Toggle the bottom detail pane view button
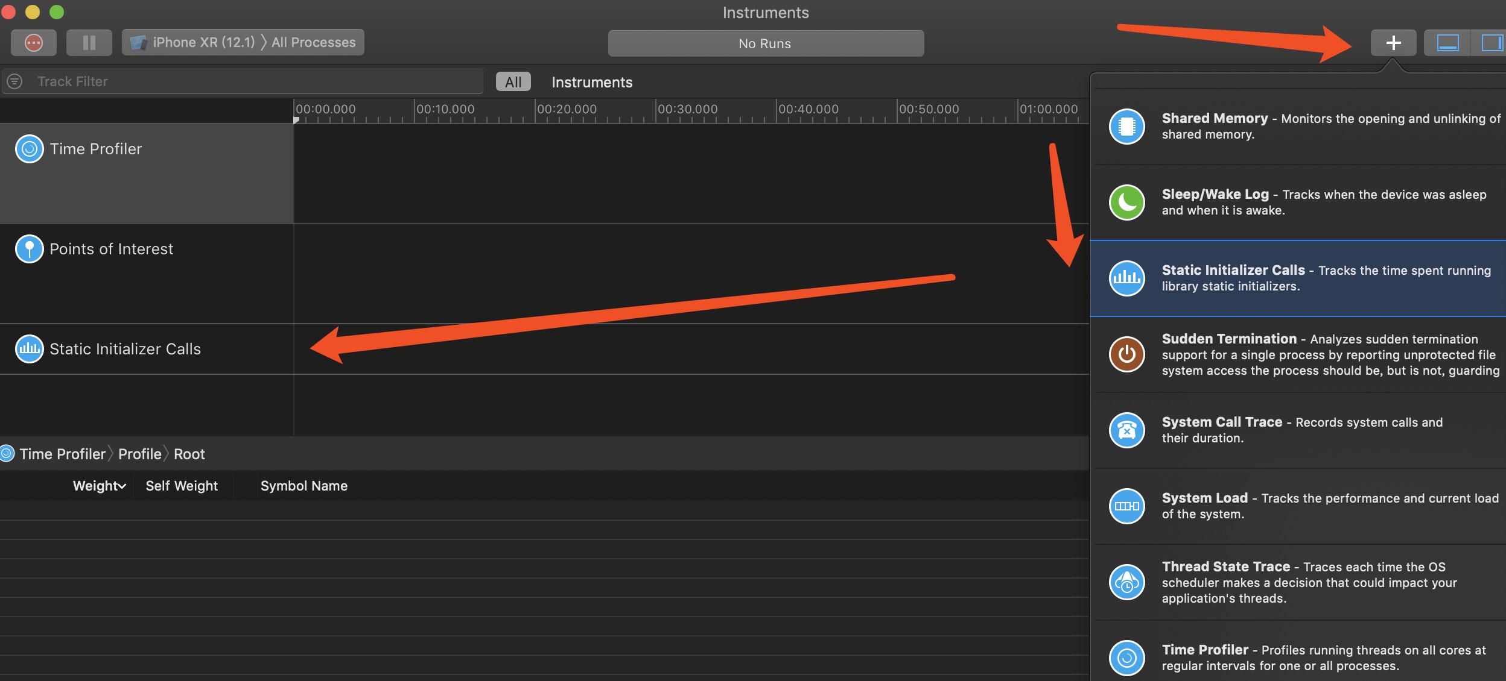Screen dimensions: 1506x681 pyautogui.click(x=1447, y=43)
